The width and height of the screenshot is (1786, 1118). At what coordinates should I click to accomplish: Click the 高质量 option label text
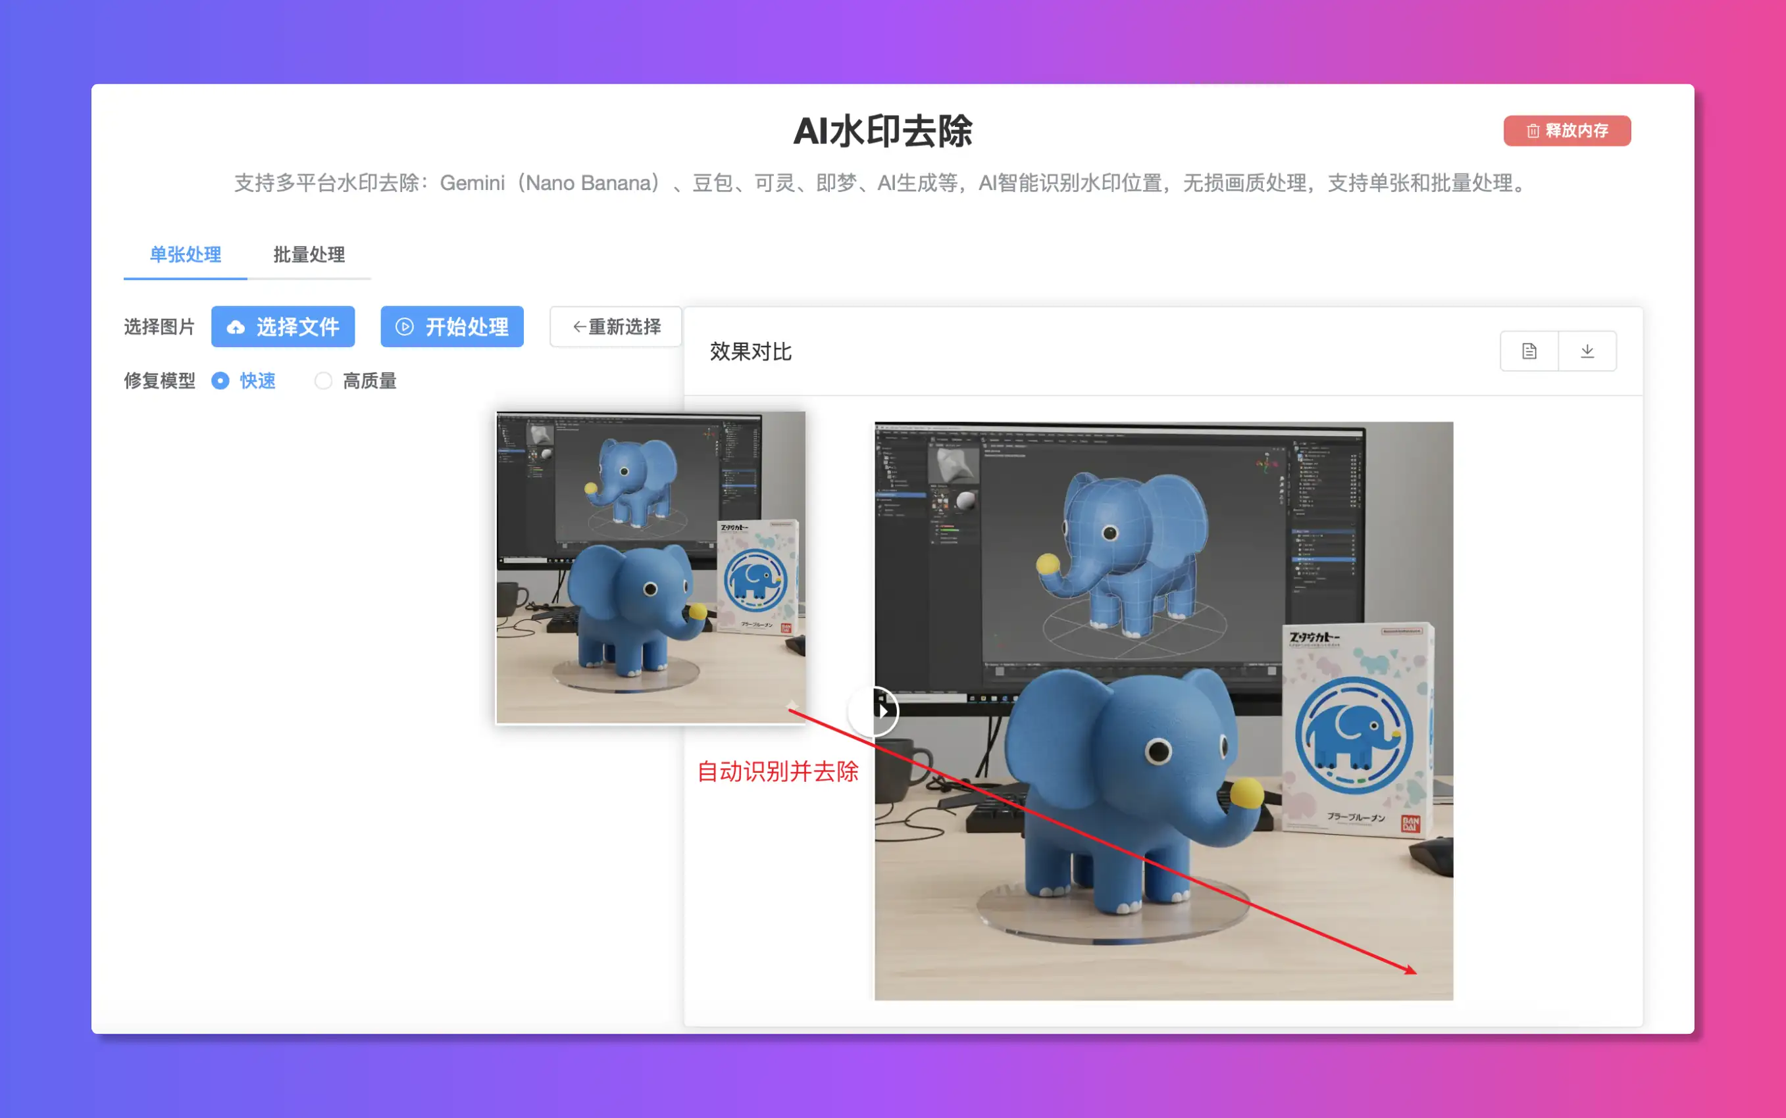point(369,381)
